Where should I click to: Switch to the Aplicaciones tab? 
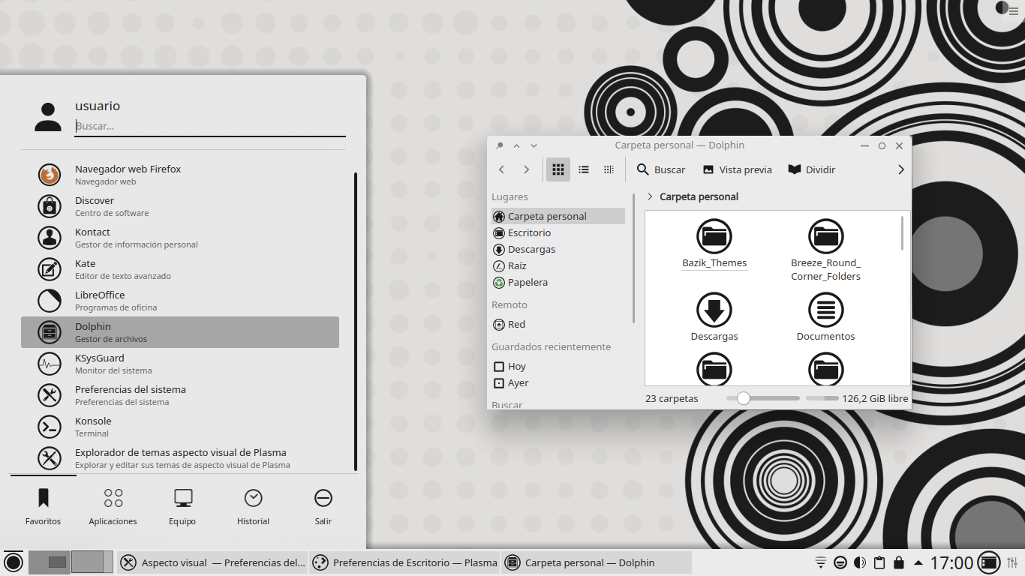pos(113,506)
